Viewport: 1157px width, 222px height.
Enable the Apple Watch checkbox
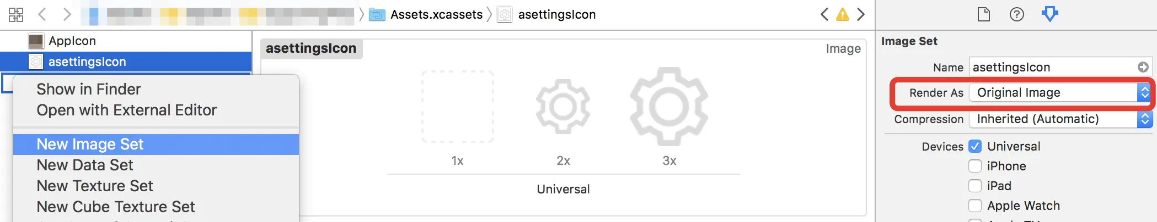(x=975, y=206)
